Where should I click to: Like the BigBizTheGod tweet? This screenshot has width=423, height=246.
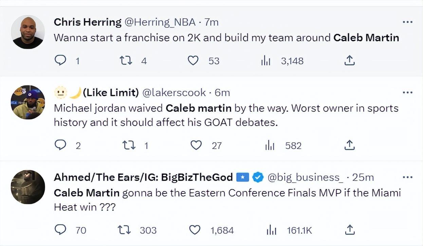[195, 230]
